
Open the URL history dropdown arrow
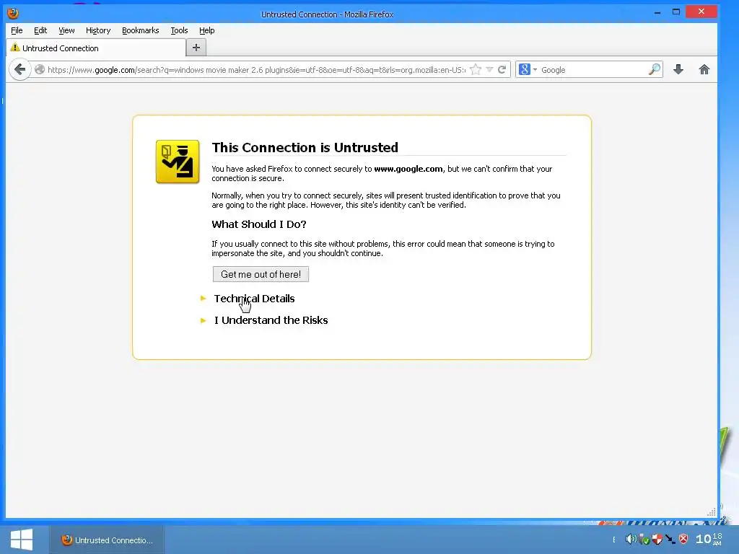pyautogui.click(x=489, y=70)
